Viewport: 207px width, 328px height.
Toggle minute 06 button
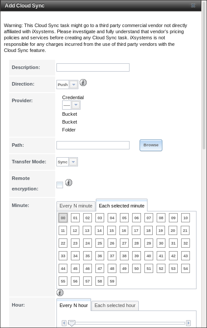(137, 218)
